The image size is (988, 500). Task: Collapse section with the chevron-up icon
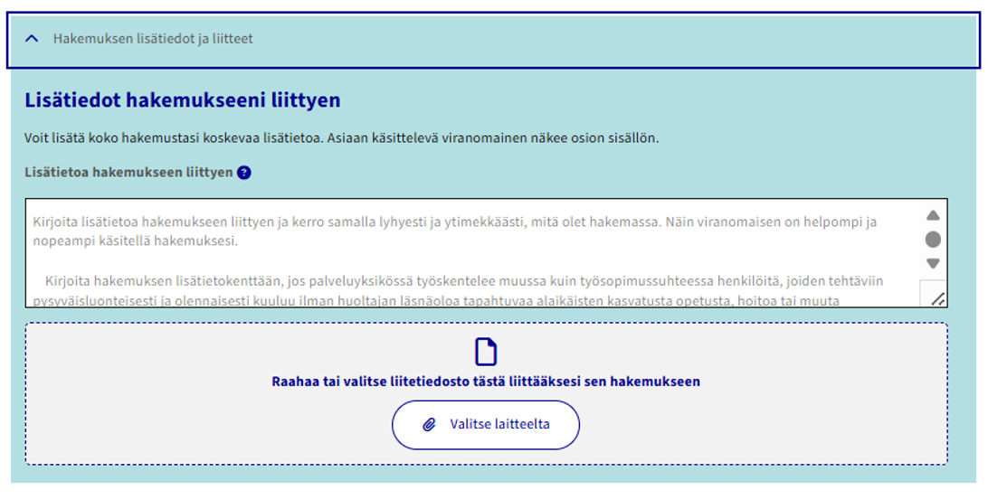tap(33, 39)
